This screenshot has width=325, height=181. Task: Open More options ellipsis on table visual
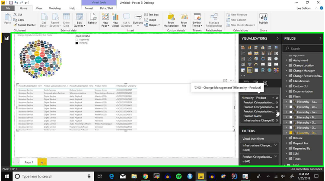(x=232, y=81)
